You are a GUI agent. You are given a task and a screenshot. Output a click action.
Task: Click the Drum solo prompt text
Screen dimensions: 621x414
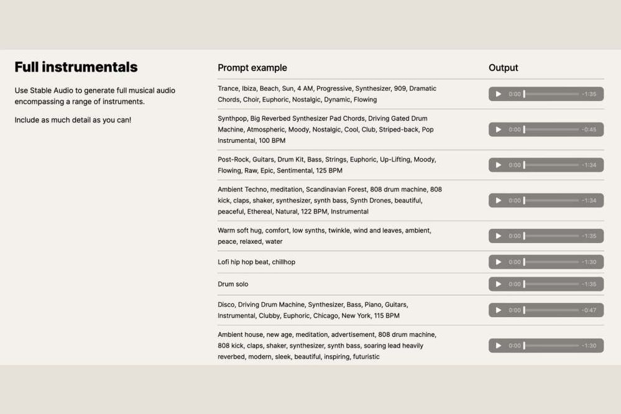(233, 284)
